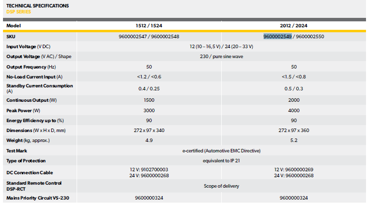Viewport: 368px width, 207px height.
Task: Click SKU value '9600002547 / 9600002548'
Action: pyautogui.click(x=148, y=36)
